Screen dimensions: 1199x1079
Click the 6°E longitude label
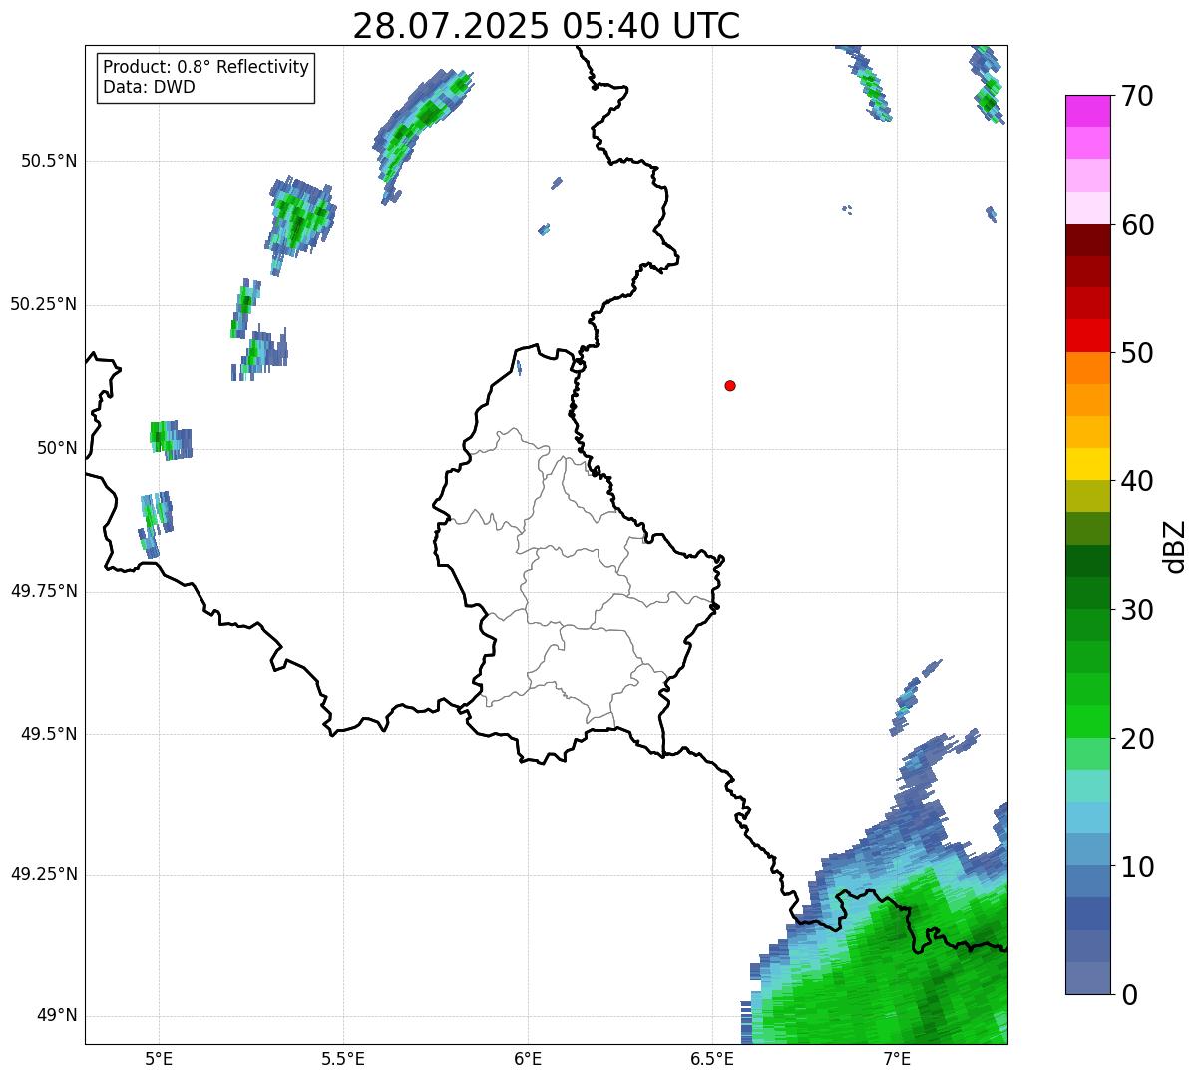528,1058
